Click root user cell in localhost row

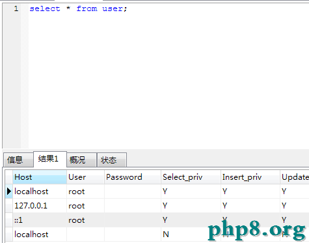[x=85, y=192]
